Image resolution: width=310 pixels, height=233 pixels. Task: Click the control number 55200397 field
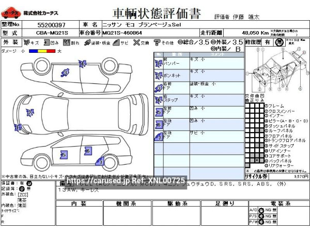pos(51,24)
